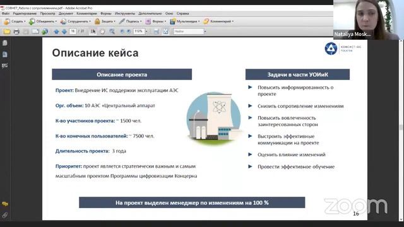
Task: Open the Bookmarks panel in left sidebar
Action: point(5,54)
